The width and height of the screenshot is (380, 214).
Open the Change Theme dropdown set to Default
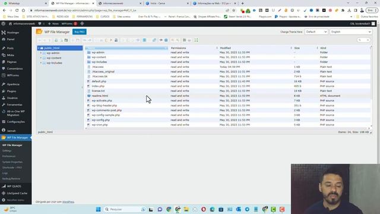316,32
